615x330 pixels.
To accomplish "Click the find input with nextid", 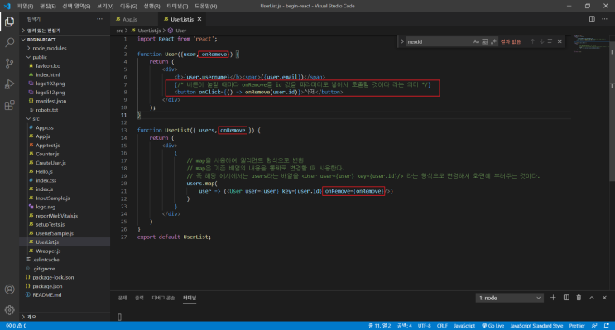I will click(x=439, y=41).
